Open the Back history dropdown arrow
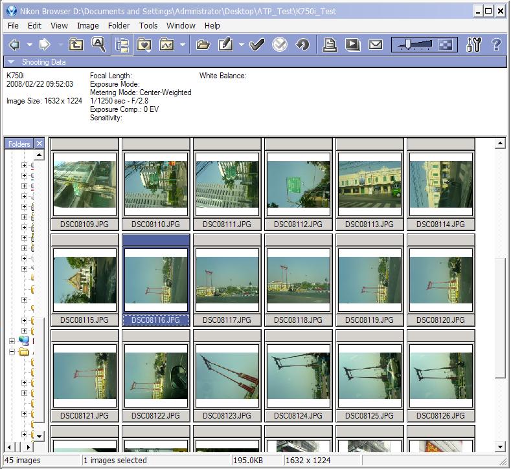The width and height of the screenshot is (511, 469). tap(29, 45)
